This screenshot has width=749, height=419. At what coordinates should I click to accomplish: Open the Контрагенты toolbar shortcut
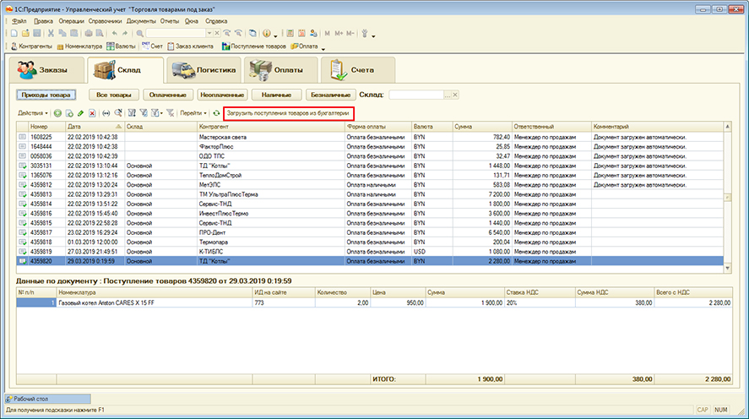(34, 46)
